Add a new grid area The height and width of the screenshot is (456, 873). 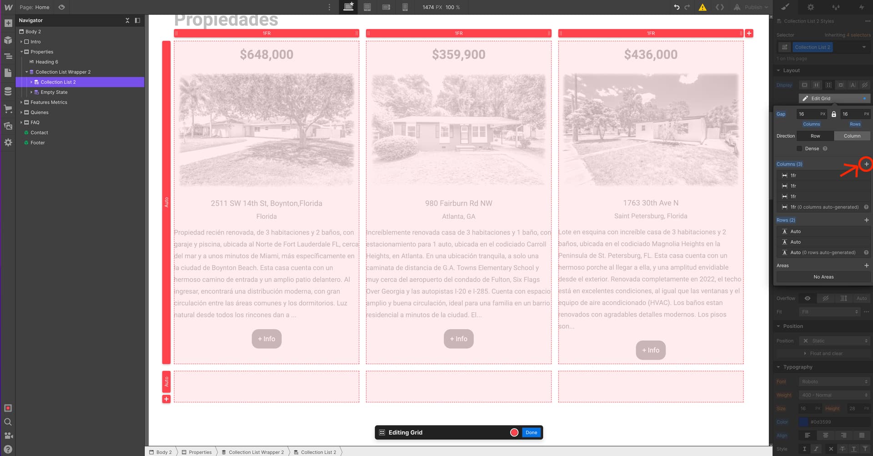coord(866,266)
